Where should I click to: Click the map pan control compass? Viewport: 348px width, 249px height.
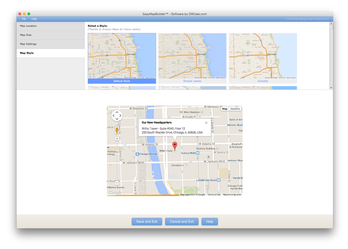coord(117,116)
